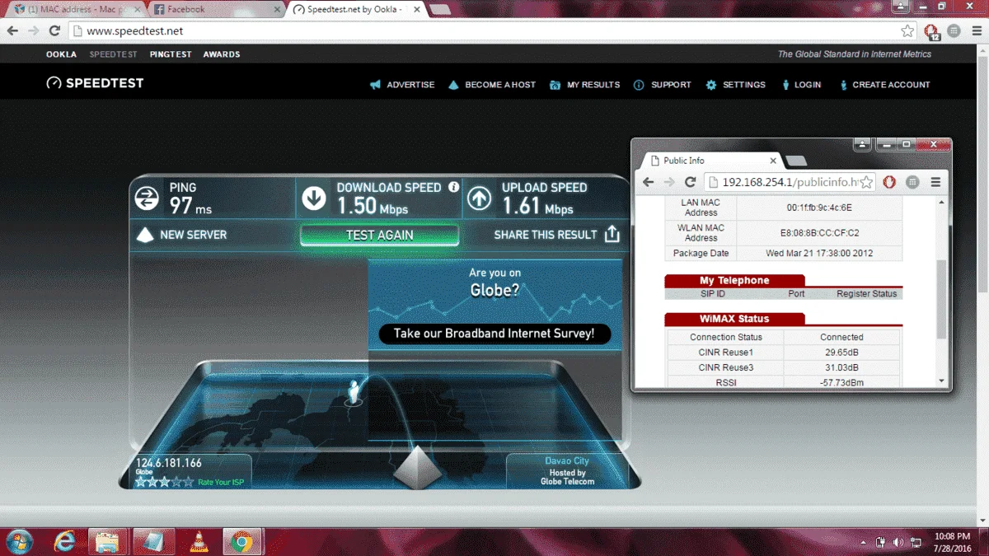Click the red extension icon in the main Chrome toolbar

tap(931, 31)
